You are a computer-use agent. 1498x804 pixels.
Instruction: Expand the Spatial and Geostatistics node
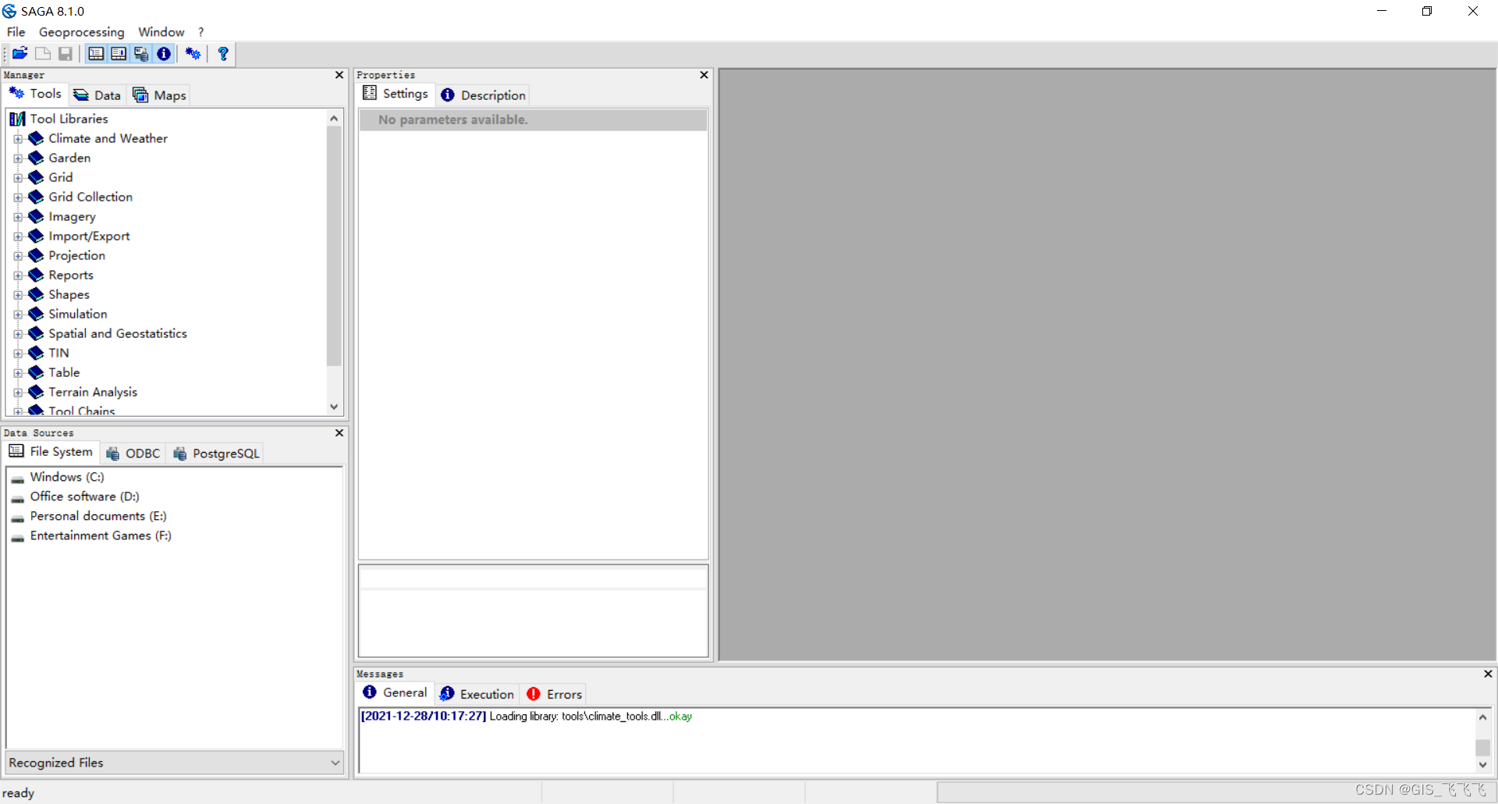tap(18, 334)
